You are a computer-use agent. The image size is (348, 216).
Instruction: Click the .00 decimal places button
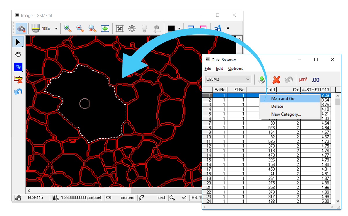point(316,80)
